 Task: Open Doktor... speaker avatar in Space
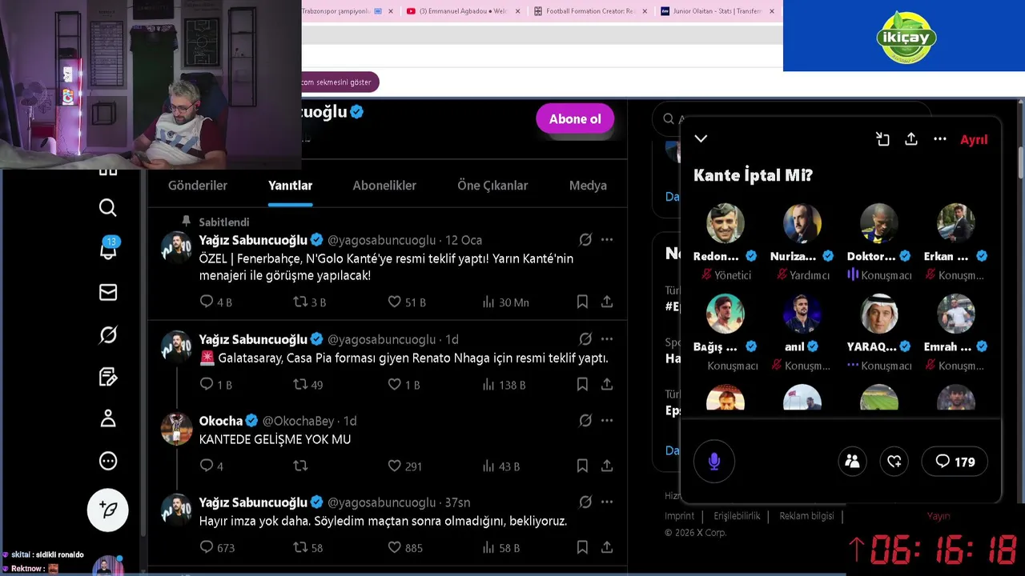(x=879, y=223)
